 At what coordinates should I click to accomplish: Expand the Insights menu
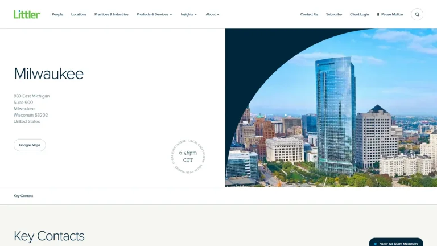(189, 14)
